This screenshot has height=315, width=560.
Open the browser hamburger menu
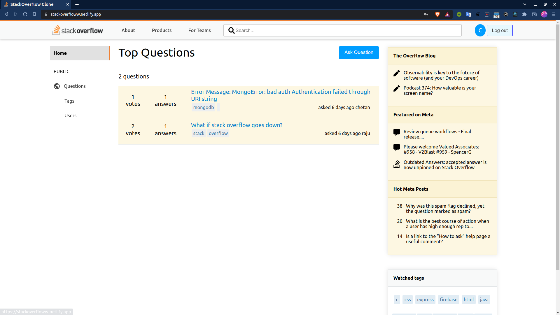tap(554, 14)
